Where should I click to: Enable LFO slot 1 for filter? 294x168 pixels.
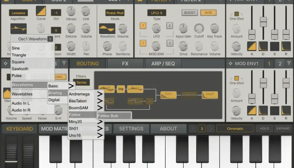pos(143,26)
